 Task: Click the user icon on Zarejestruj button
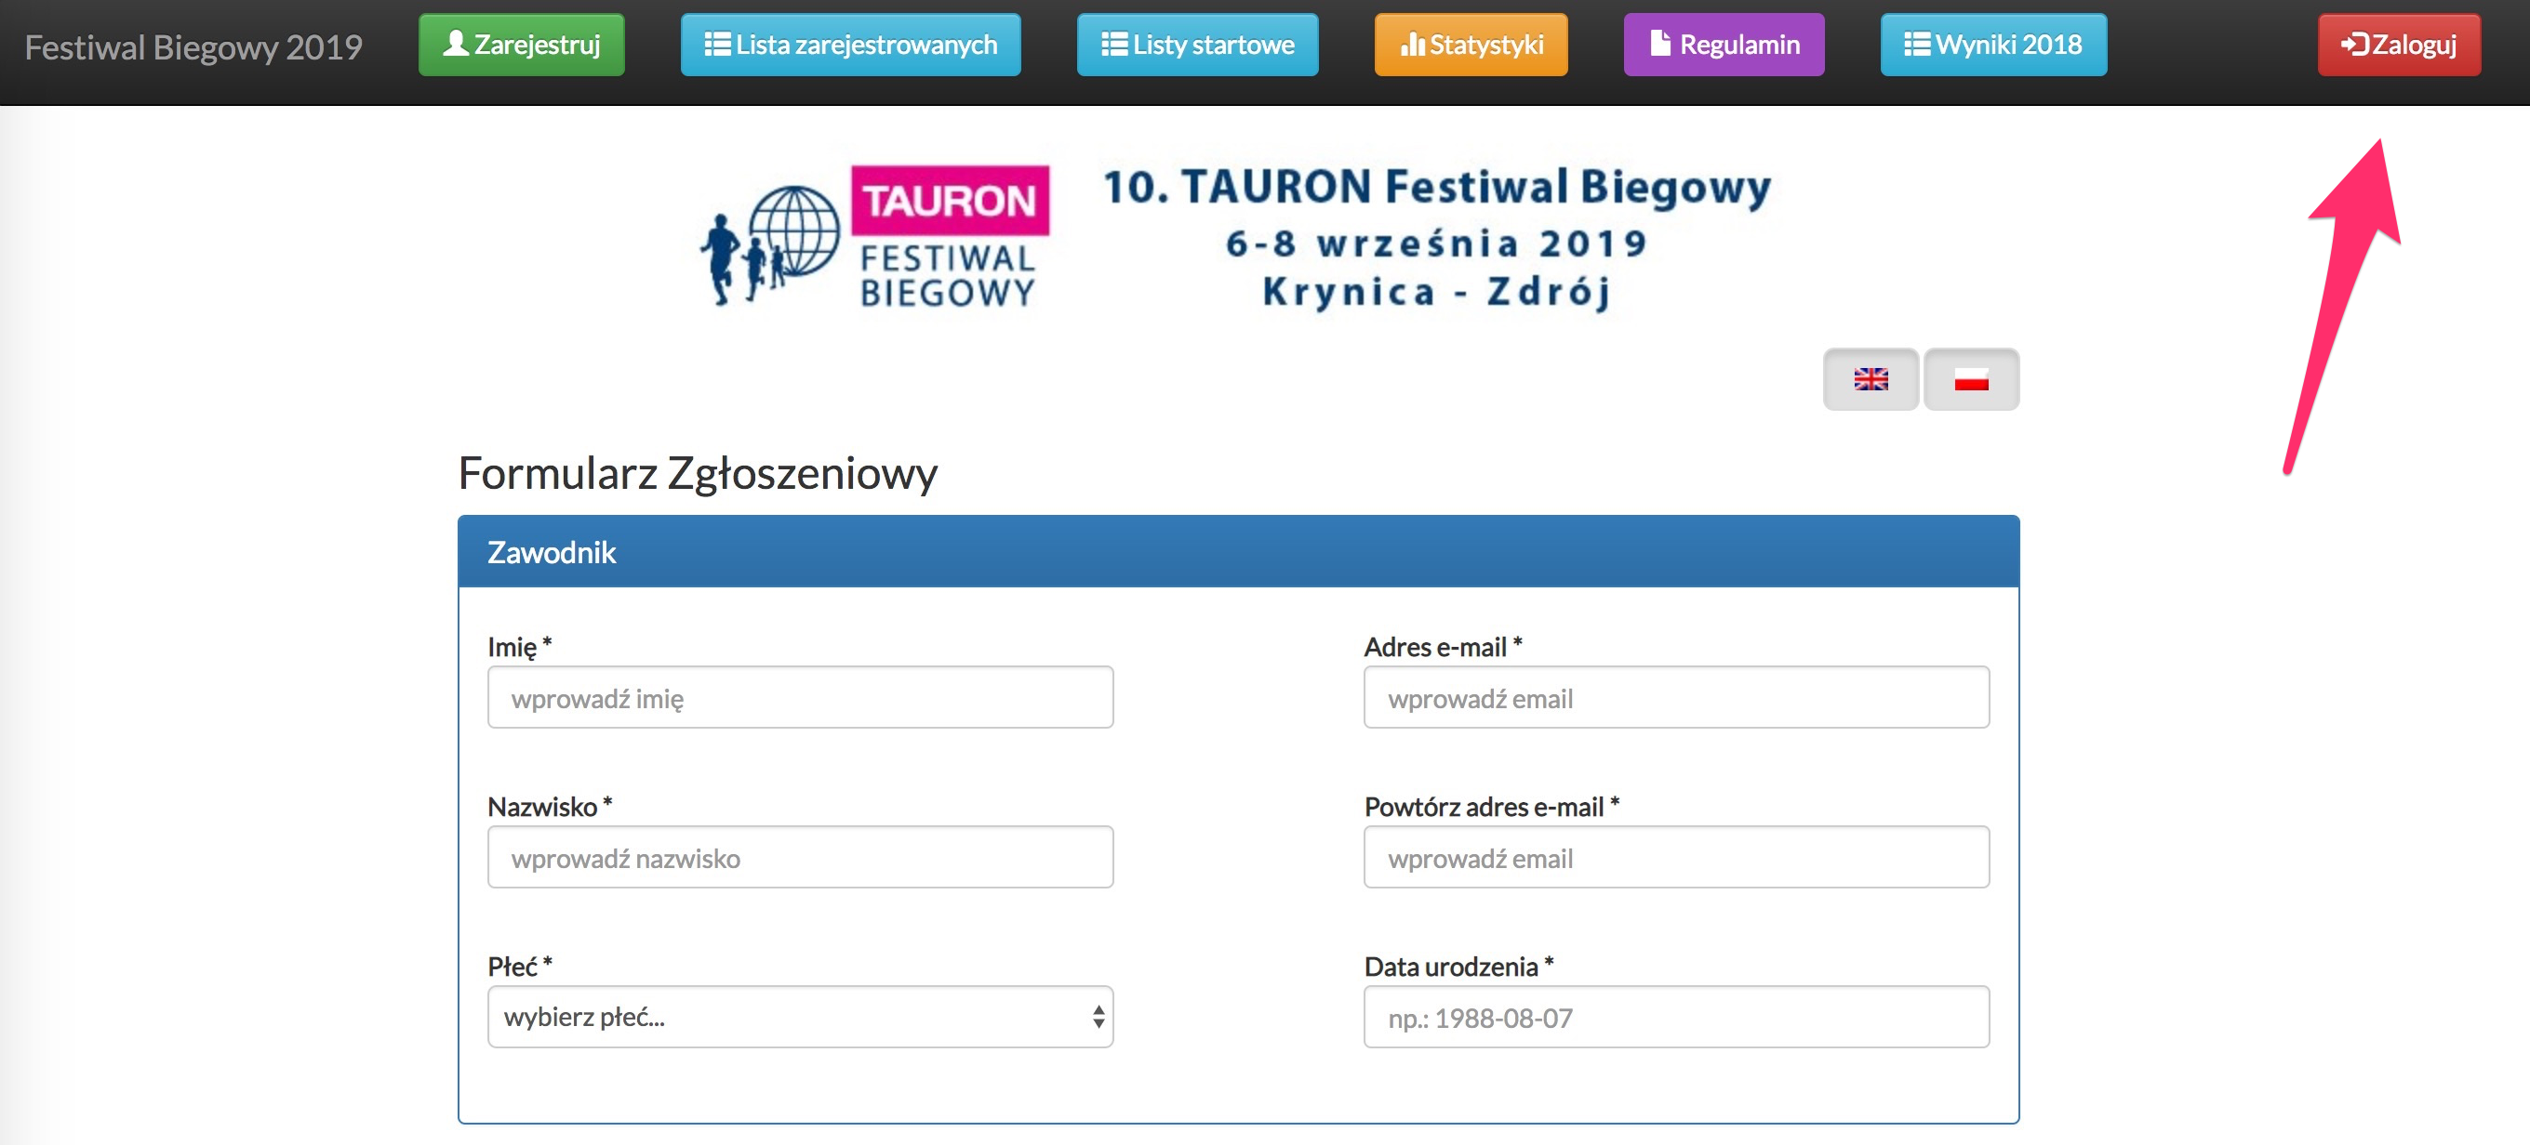click(455, 45)
